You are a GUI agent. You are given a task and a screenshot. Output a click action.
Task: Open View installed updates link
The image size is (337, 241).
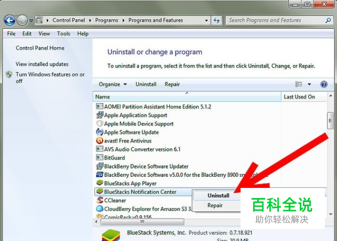coord(42,64)
